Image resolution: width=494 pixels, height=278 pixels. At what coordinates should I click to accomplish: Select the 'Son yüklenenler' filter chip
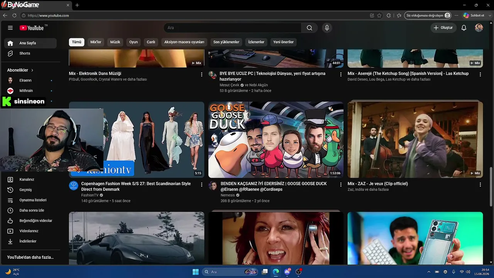(226, 42)
